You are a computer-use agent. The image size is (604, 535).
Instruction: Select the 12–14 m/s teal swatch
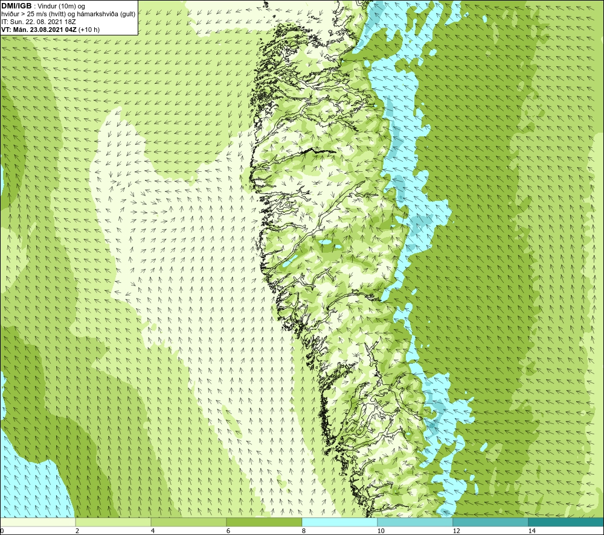point(490,522)
